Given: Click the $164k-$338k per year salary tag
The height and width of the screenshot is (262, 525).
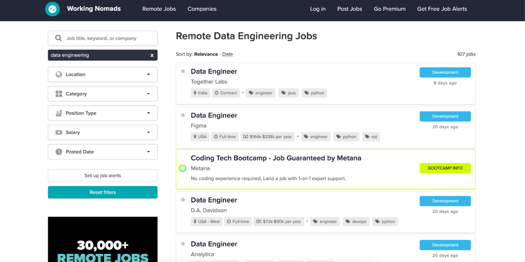Looking at the screenshot, I should (x=268, y=137).
